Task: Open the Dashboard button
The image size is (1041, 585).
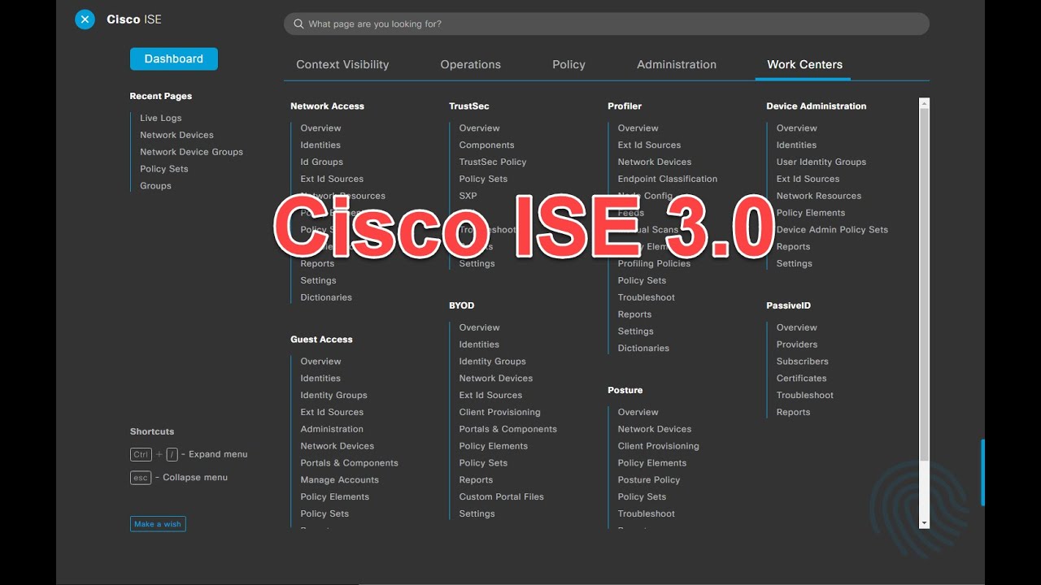Action: coord(174,58)
